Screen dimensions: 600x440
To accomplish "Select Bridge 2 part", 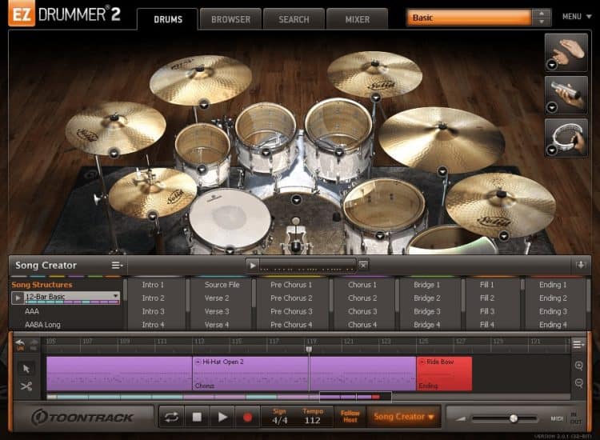I will click(426, 298).
